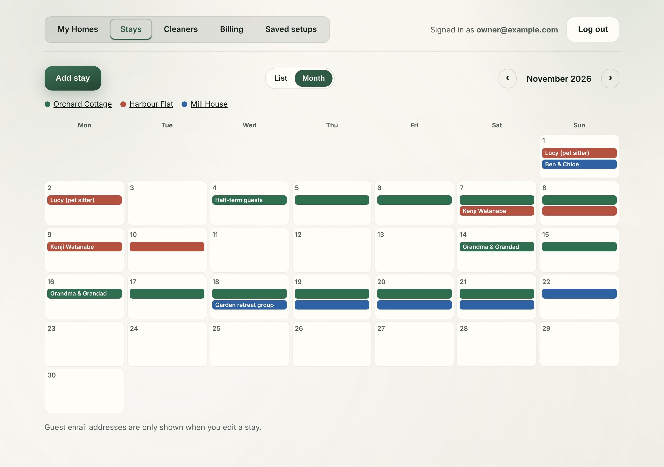The width and height of the screenshot is (664, 467).
Task: Click the blue stay bar on November 22
Action: 579,293
